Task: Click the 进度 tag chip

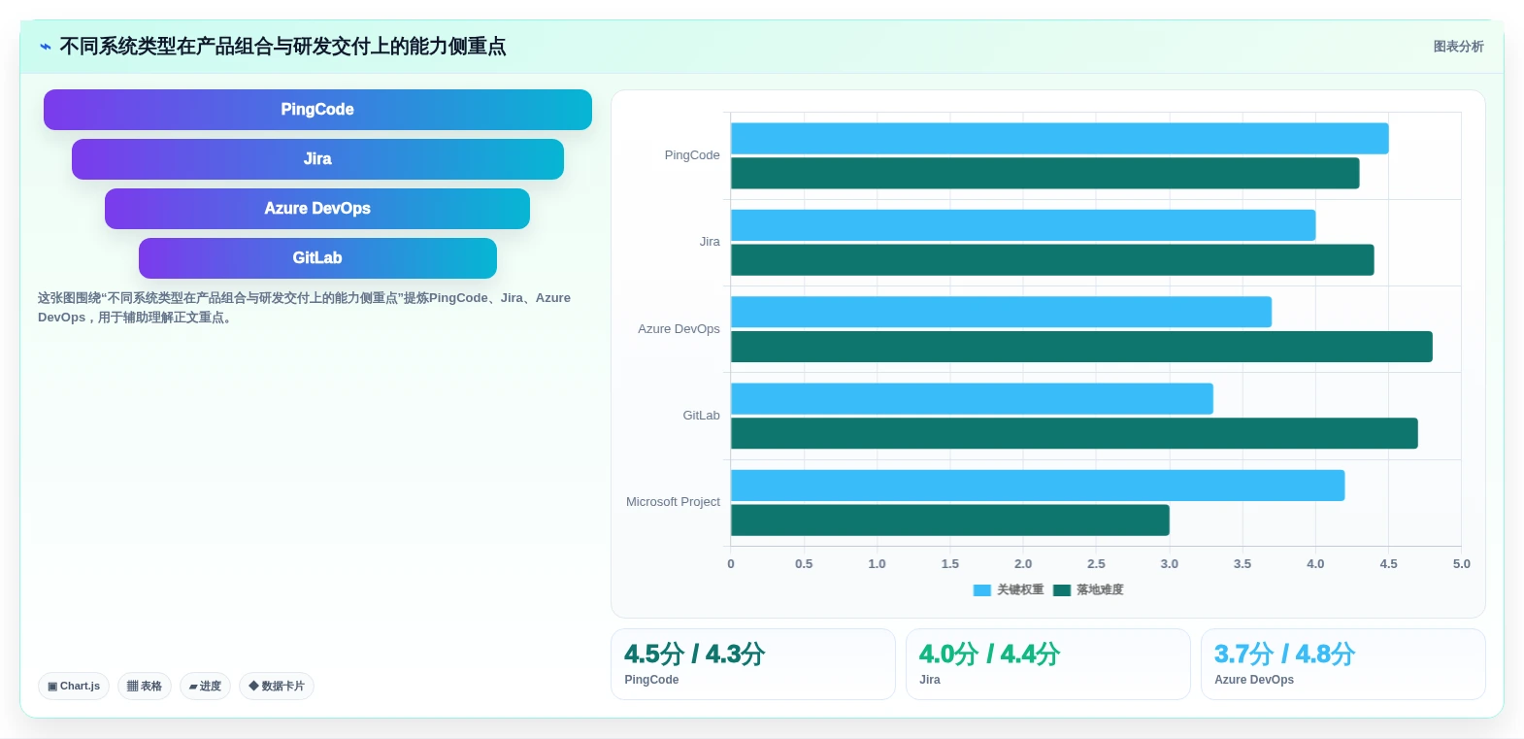Action: pyautogui.click(x=205, y=686)
